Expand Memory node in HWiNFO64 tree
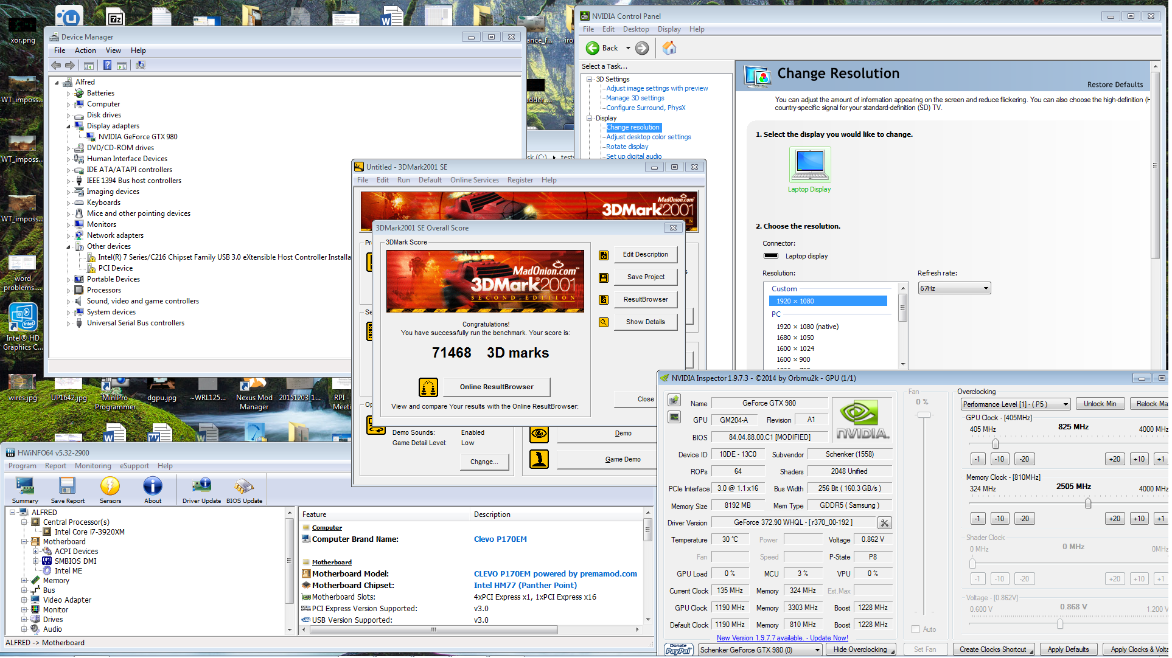 point(25,581)
